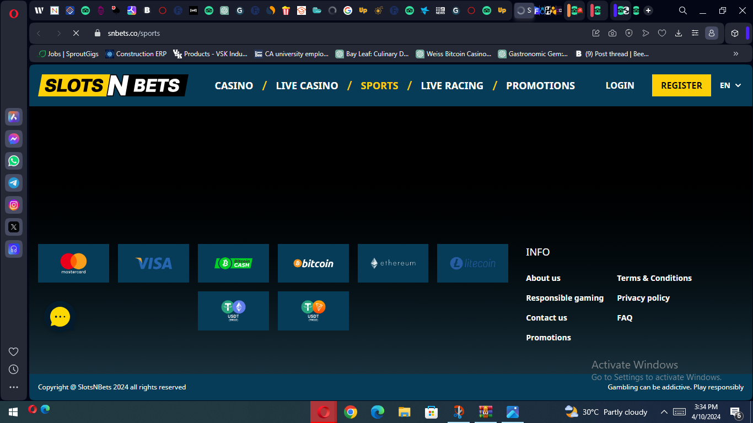The height and width of the screenshot is (423, 753).
Task: Open Instagram in the Opera sidebar
Action: [x=14, y=205]
